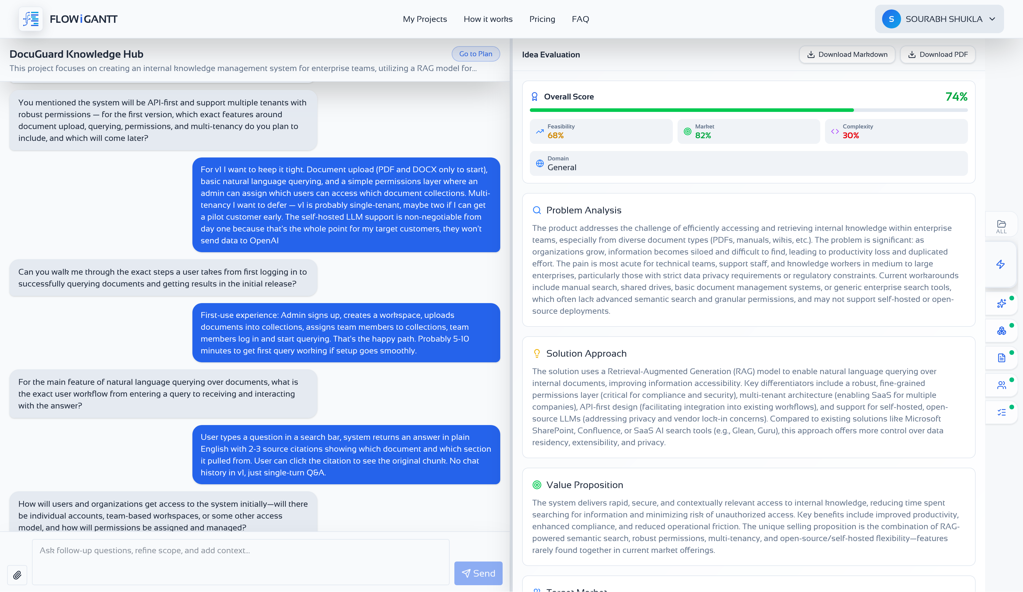
Task: Open the FAQ page
Action: (x=580, y=19)
